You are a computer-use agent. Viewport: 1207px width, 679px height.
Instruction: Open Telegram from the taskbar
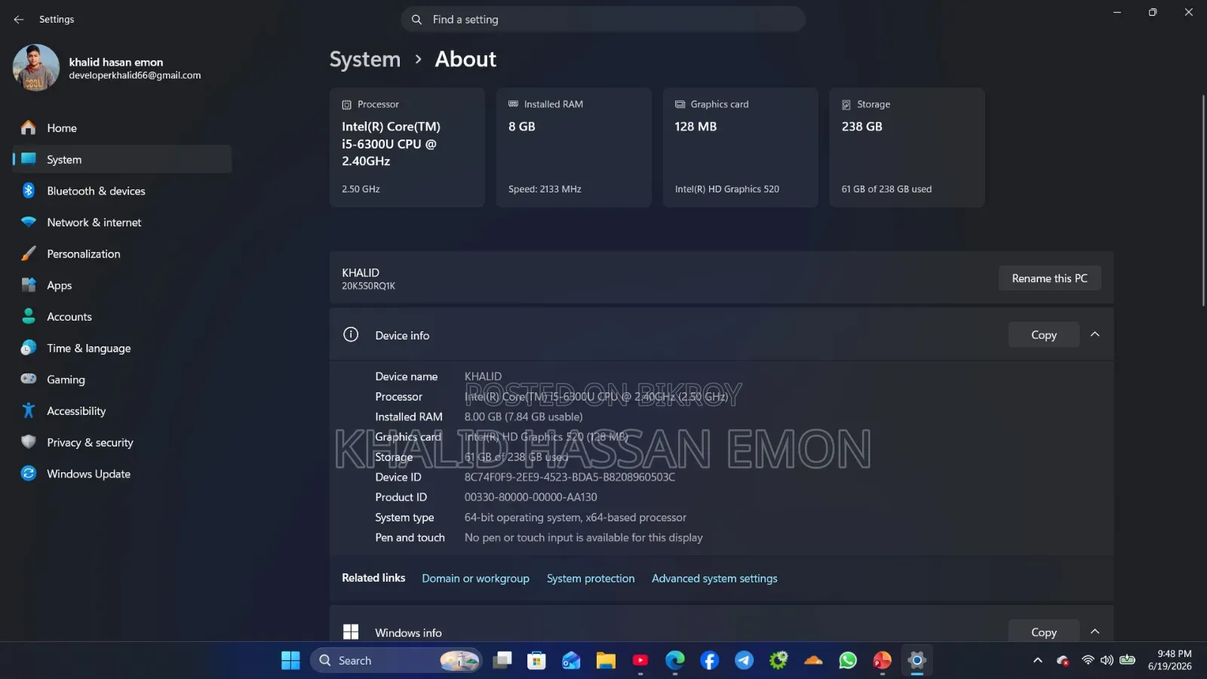tap(744, 660)
